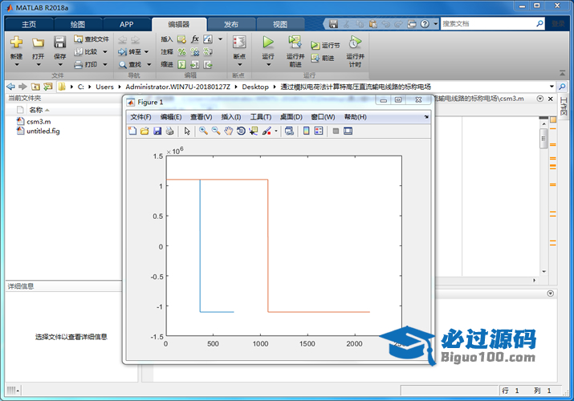This screenshot has width=574, height=401.
Task: Toggle the Show Plot Tools dock button
Action: 348,131
